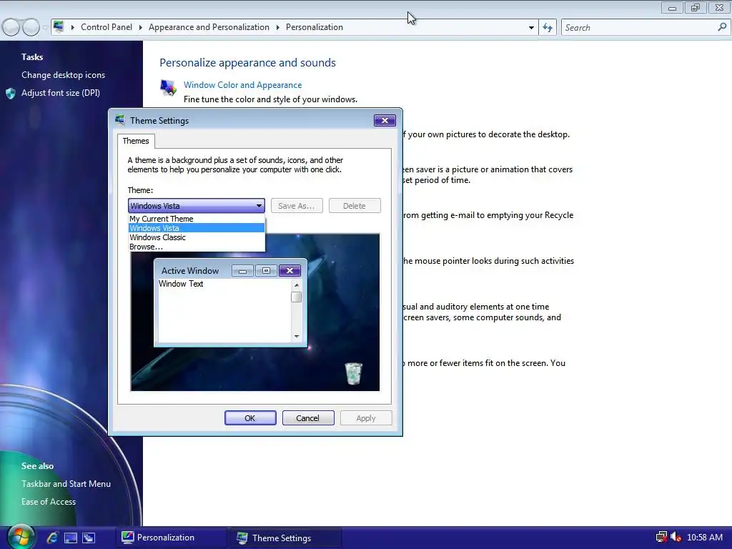This screenshot has height=549, width=732.
Task: Click the preview window scrollbar thumb
Action: click(x=296, y=297)
